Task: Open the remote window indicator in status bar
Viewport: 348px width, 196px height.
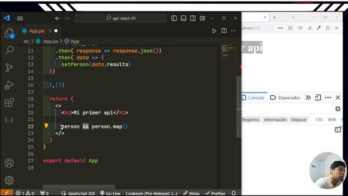Action: tap(6, 193)
